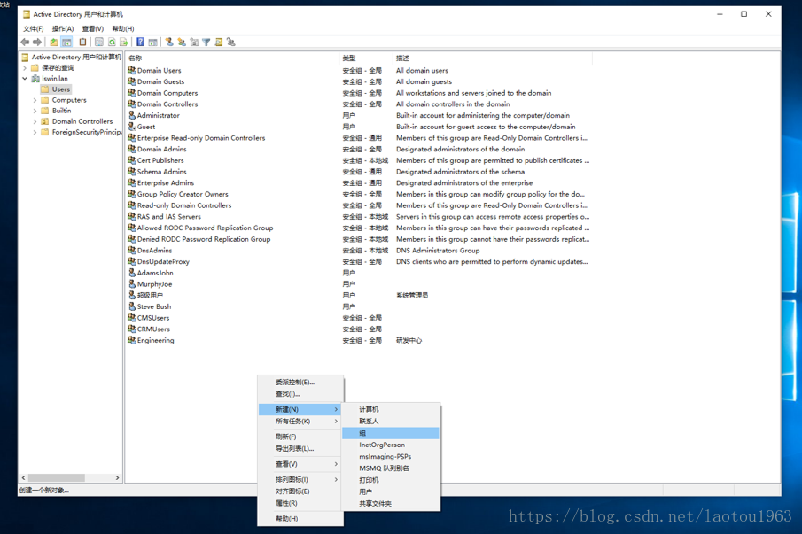Viewport: 802px width, 534px height.
Task: Open the 文件(F) menu
Action: click(34, 28)
